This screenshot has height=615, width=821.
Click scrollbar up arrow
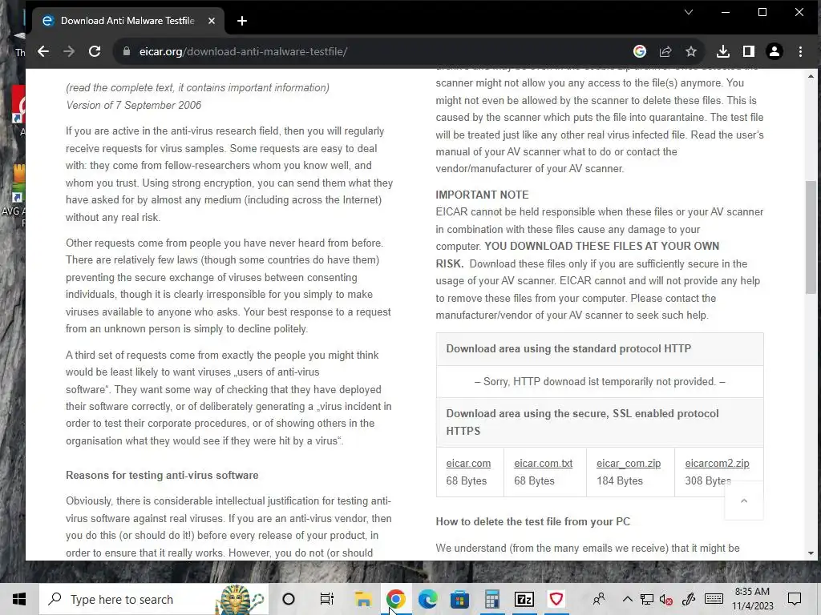(x=811, y=76)
